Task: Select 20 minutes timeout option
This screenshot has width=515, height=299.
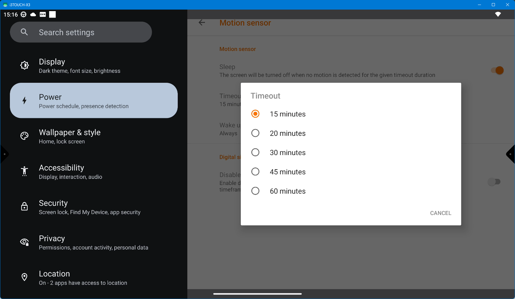Action: (255, 133)
